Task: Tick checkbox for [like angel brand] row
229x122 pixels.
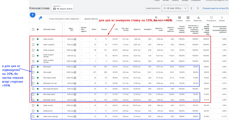Action: pos(33,78)
